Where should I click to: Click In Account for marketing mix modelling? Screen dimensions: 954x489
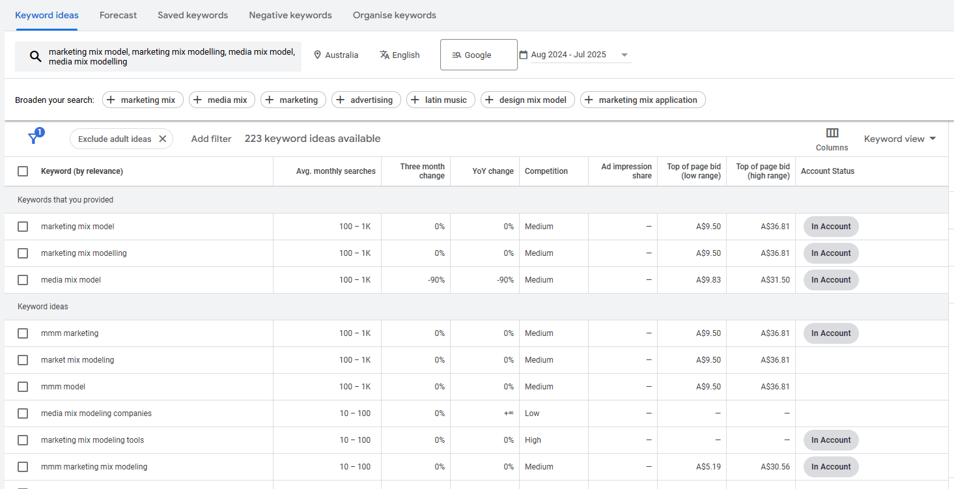[x=831, y=253]
